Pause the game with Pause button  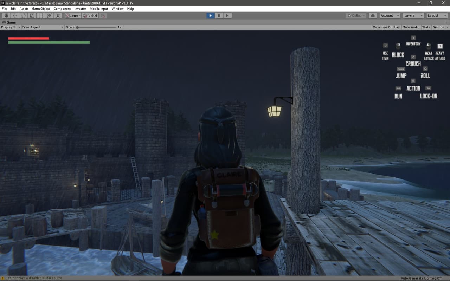pyautogui.click(x=219, y=15)
